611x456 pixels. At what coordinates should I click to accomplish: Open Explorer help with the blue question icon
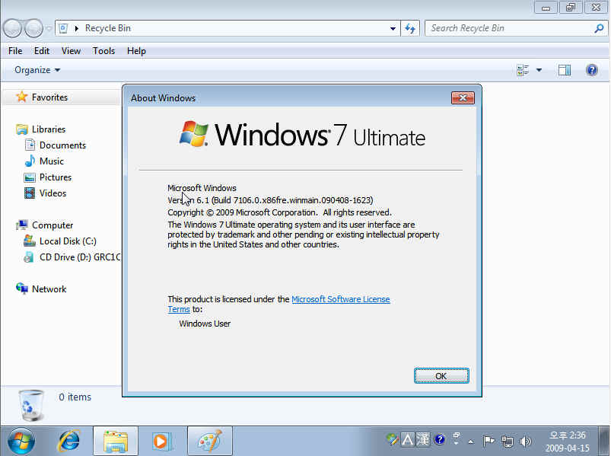coord(591,70)
